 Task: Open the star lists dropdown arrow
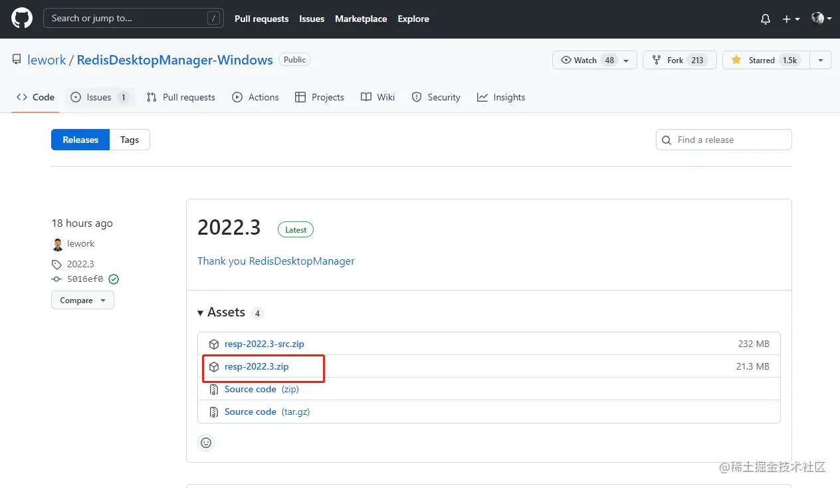[821, 60]
